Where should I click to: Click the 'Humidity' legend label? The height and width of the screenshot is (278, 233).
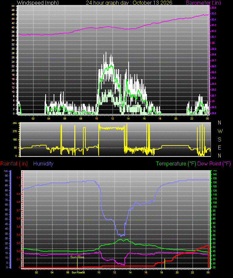[43, 164]
